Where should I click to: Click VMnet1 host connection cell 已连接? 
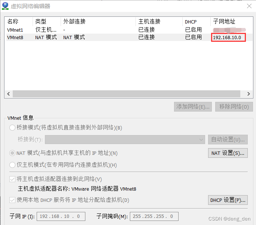pos(147,30)
